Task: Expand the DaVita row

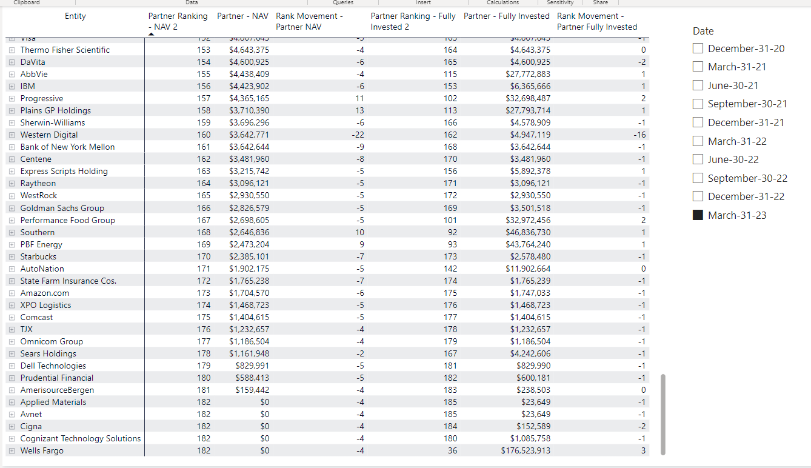Action: 12,62
